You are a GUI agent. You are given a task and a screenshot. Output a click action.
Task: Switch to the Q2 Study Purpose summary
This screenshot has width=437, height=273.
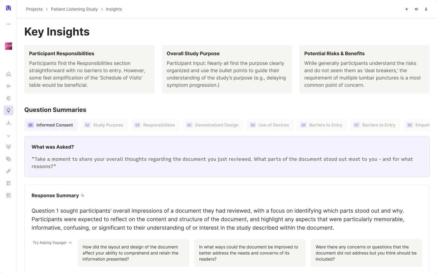pos(104,125)
